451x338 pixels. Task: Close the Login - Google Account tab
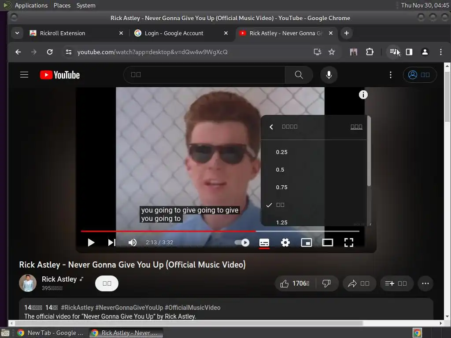[x=226, y=33]
